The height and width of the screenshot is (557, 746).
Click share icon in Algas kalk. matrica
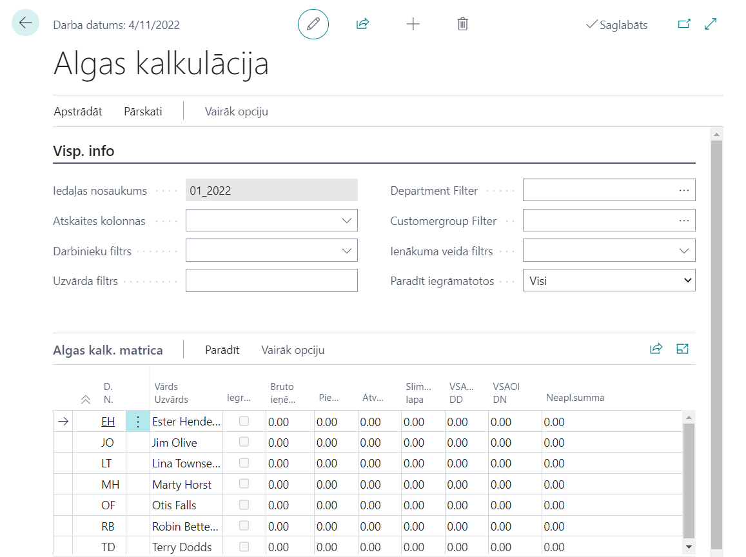[x=656, y=349]
